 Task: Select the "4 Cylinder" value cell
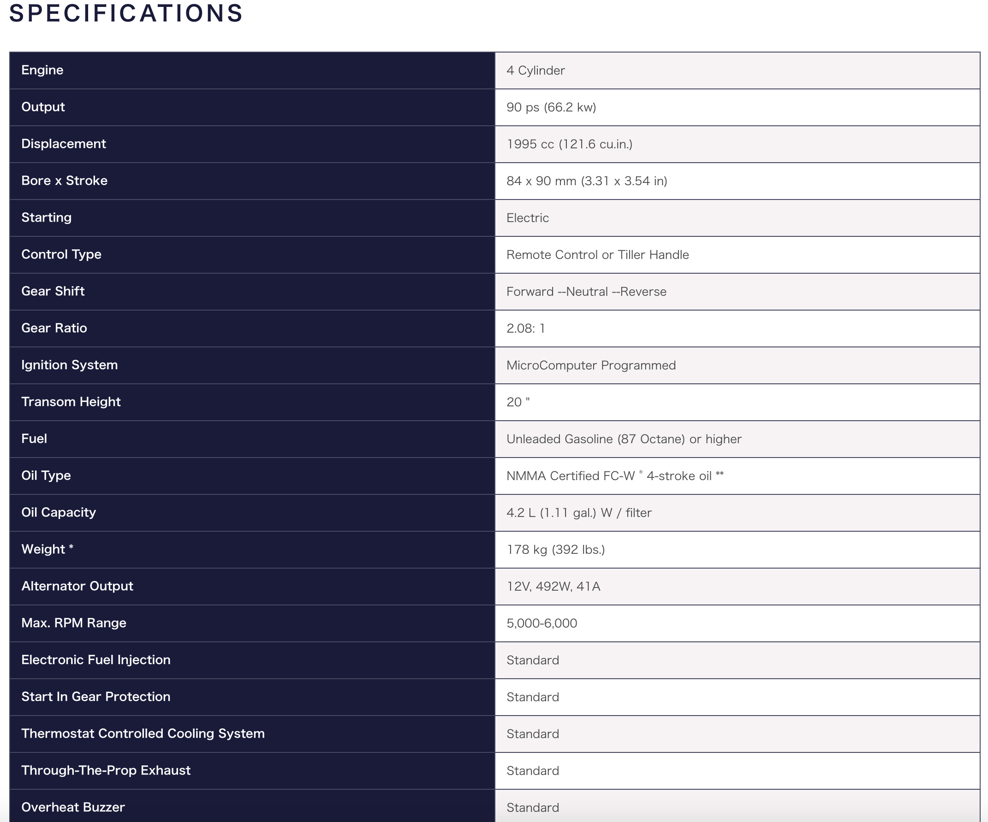click(x=536, y=70)
